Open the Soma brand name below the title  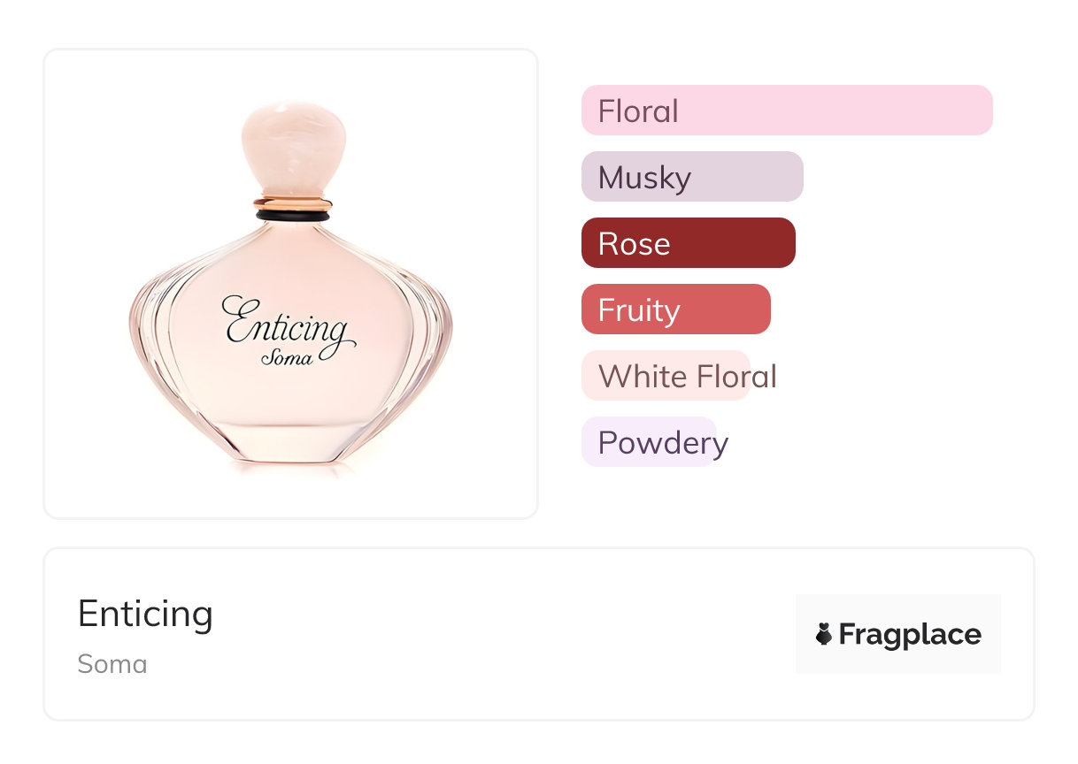point(112,664)
